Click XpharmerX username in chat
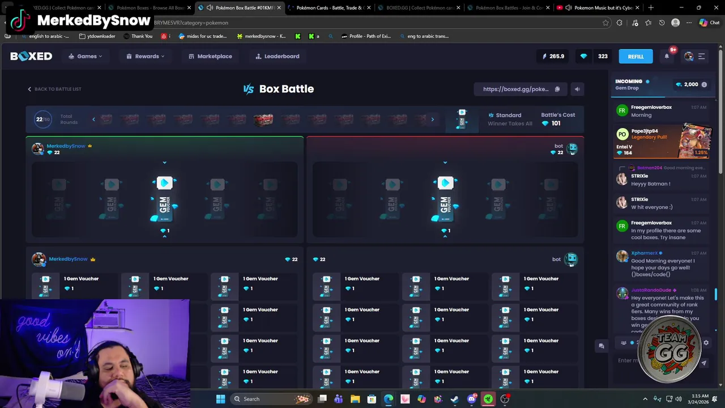725x408 pixels. pyautogui.click(x=644, y=253)
